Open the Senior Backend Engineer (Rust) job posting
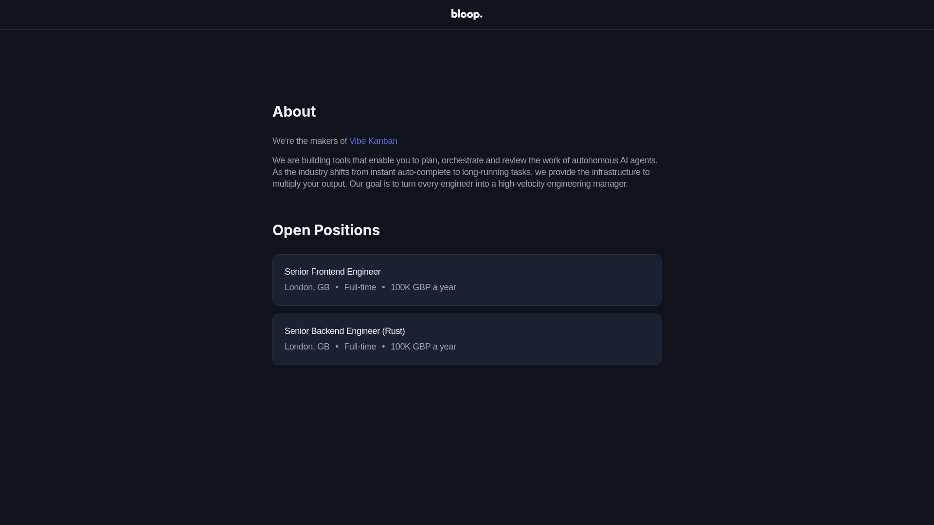Viewport: 934px width, 525px height. [467, 339]
